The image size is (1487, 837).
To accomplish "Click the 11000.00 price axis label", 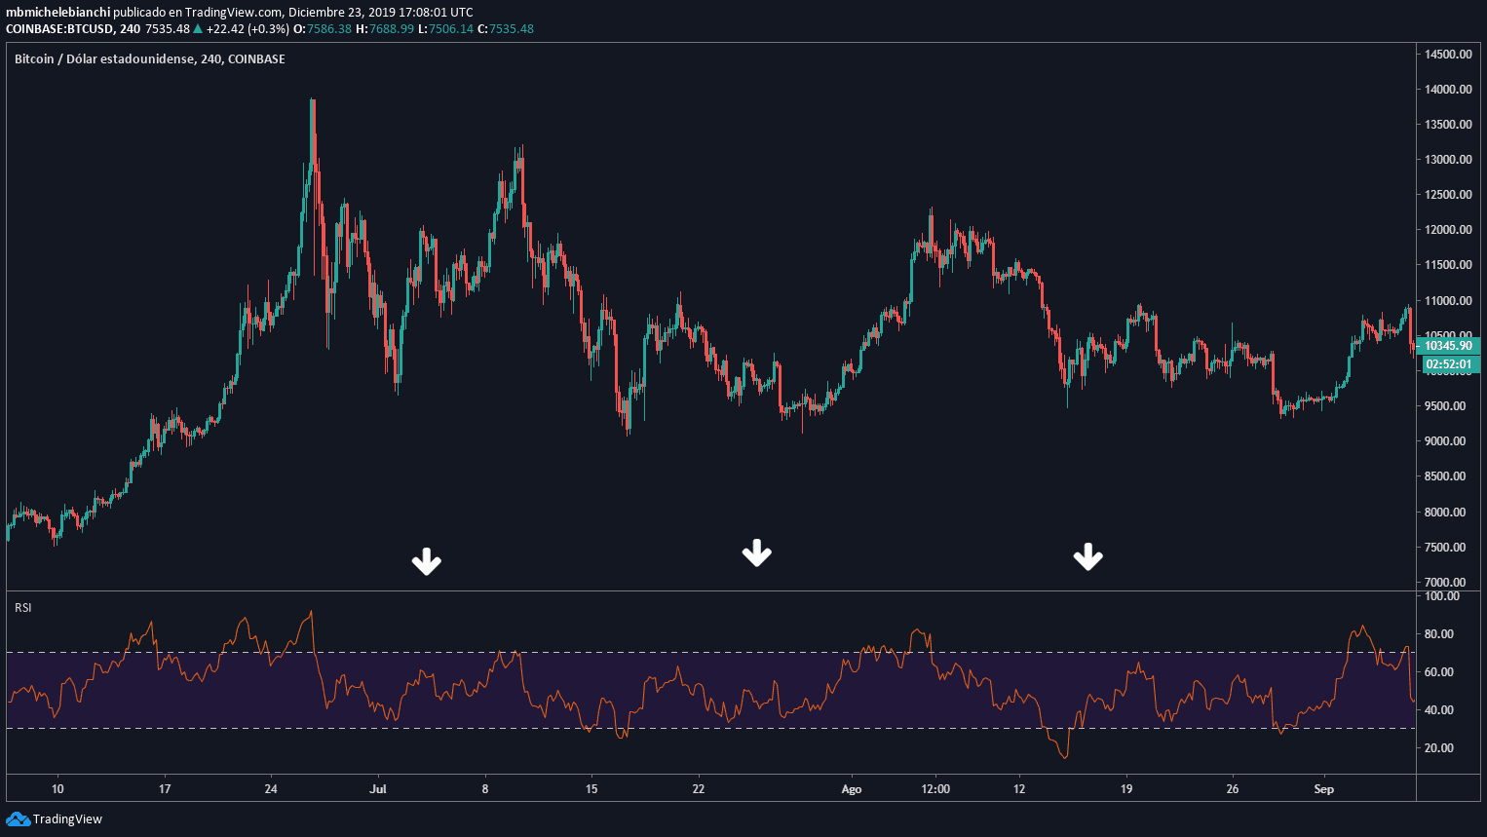I will (1448, 301).
